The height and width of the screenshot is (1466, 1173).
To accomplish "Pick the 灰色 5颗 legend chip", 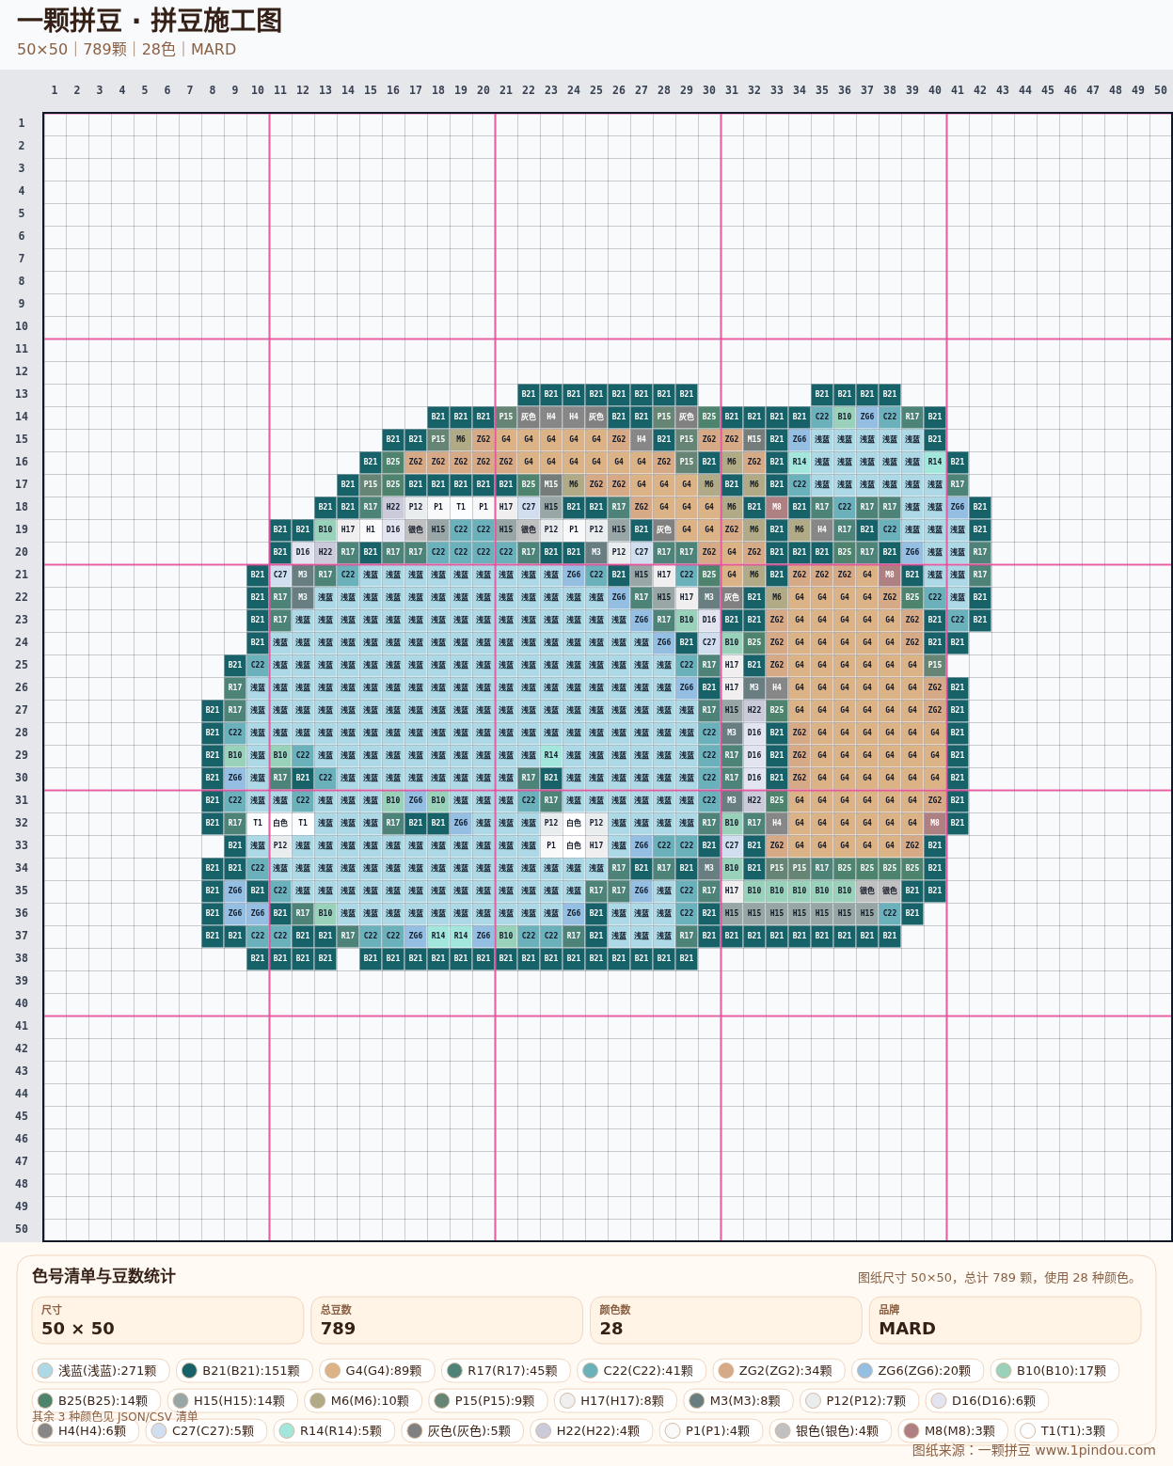I will pos(462,1430).
